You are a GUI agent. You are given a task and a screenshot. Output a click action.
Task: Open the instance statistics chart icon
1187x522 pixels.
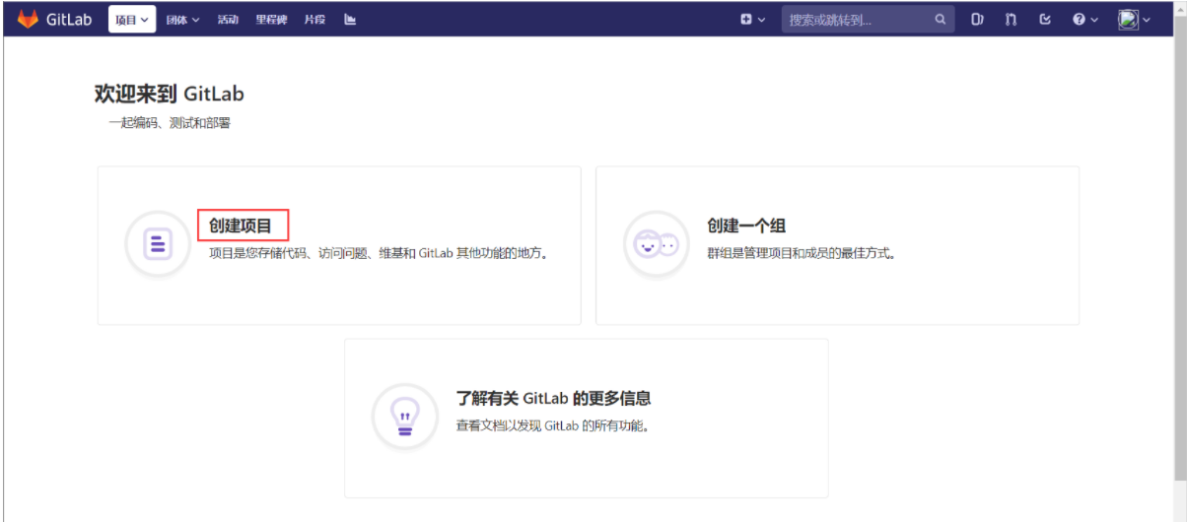pos(350,19)
